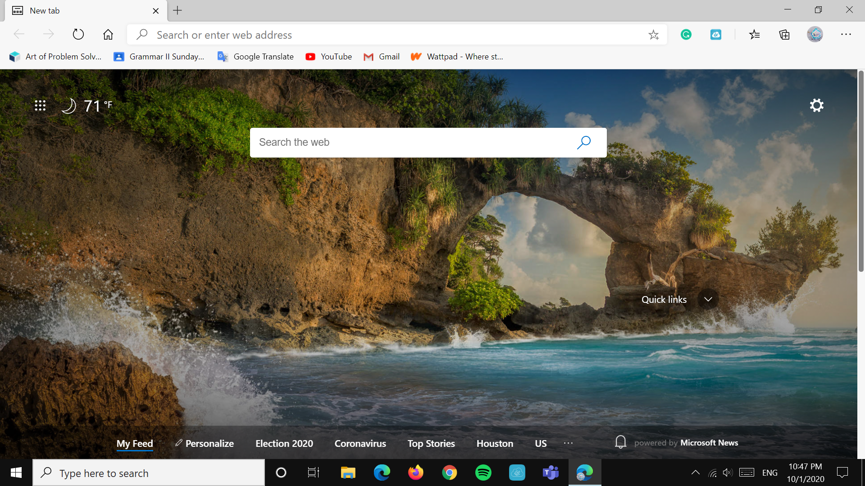Viewport: 865px width, 486px height.
Task: Open the Collections icon
Action: tap(784, 35)
